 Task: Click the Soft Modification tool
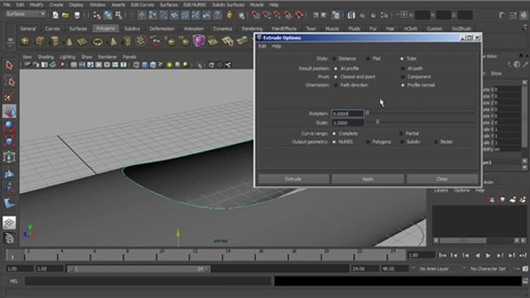(x=9, y=173)
